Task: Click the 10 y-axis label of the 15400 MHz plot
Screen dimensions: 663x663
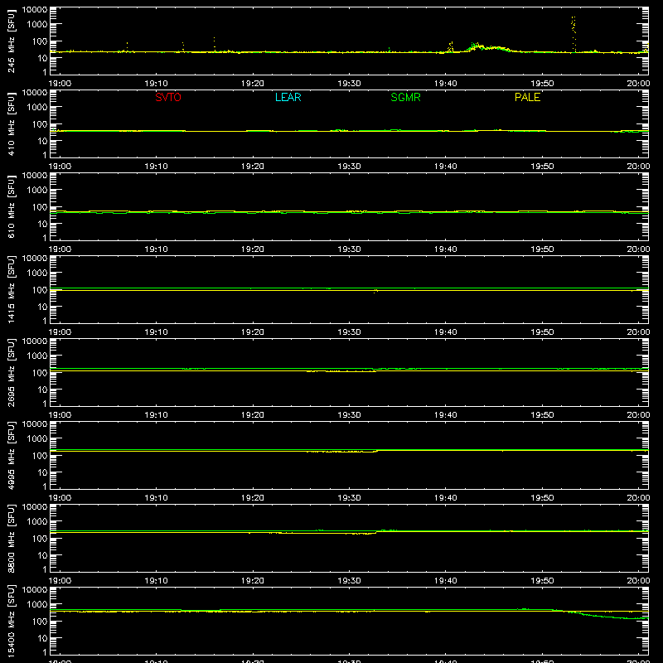Action: [42, 638]
